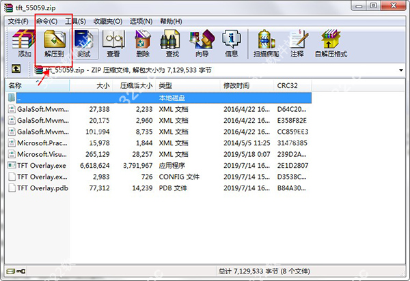
Task: Click the Find (查找) binoculars icon
Action: tap(170, 40)
